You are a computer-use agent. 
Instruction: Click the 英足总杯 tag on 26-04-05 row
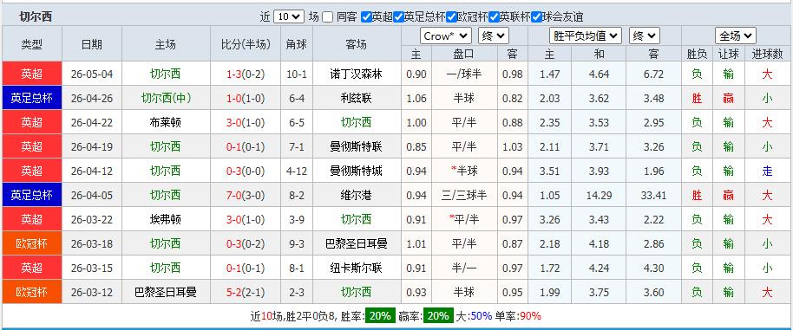[32, 195]
